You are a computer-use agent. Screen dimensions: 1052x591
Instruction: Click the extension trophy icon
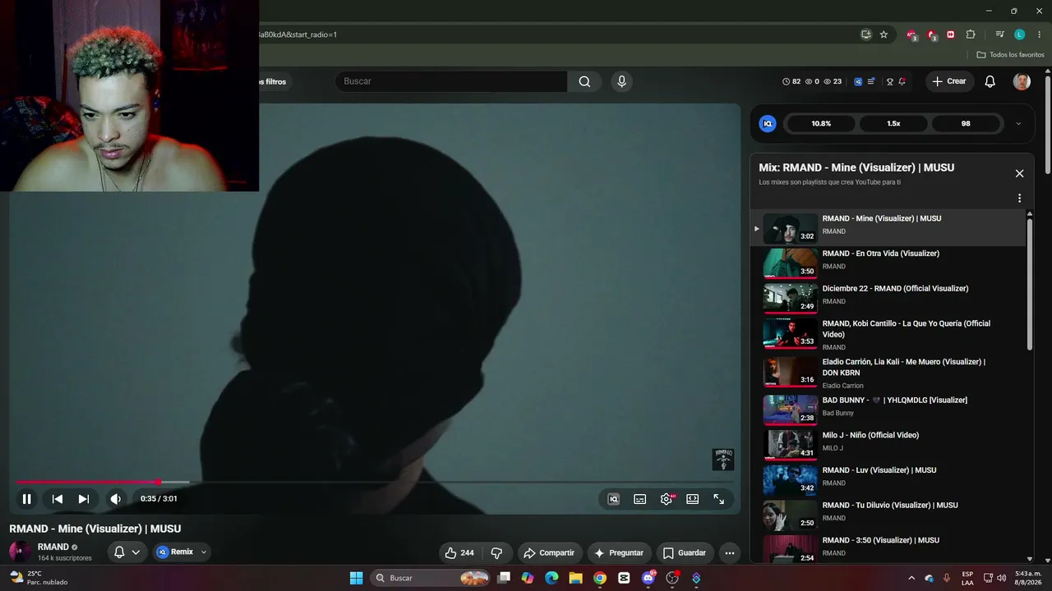(x=889, y=81)
